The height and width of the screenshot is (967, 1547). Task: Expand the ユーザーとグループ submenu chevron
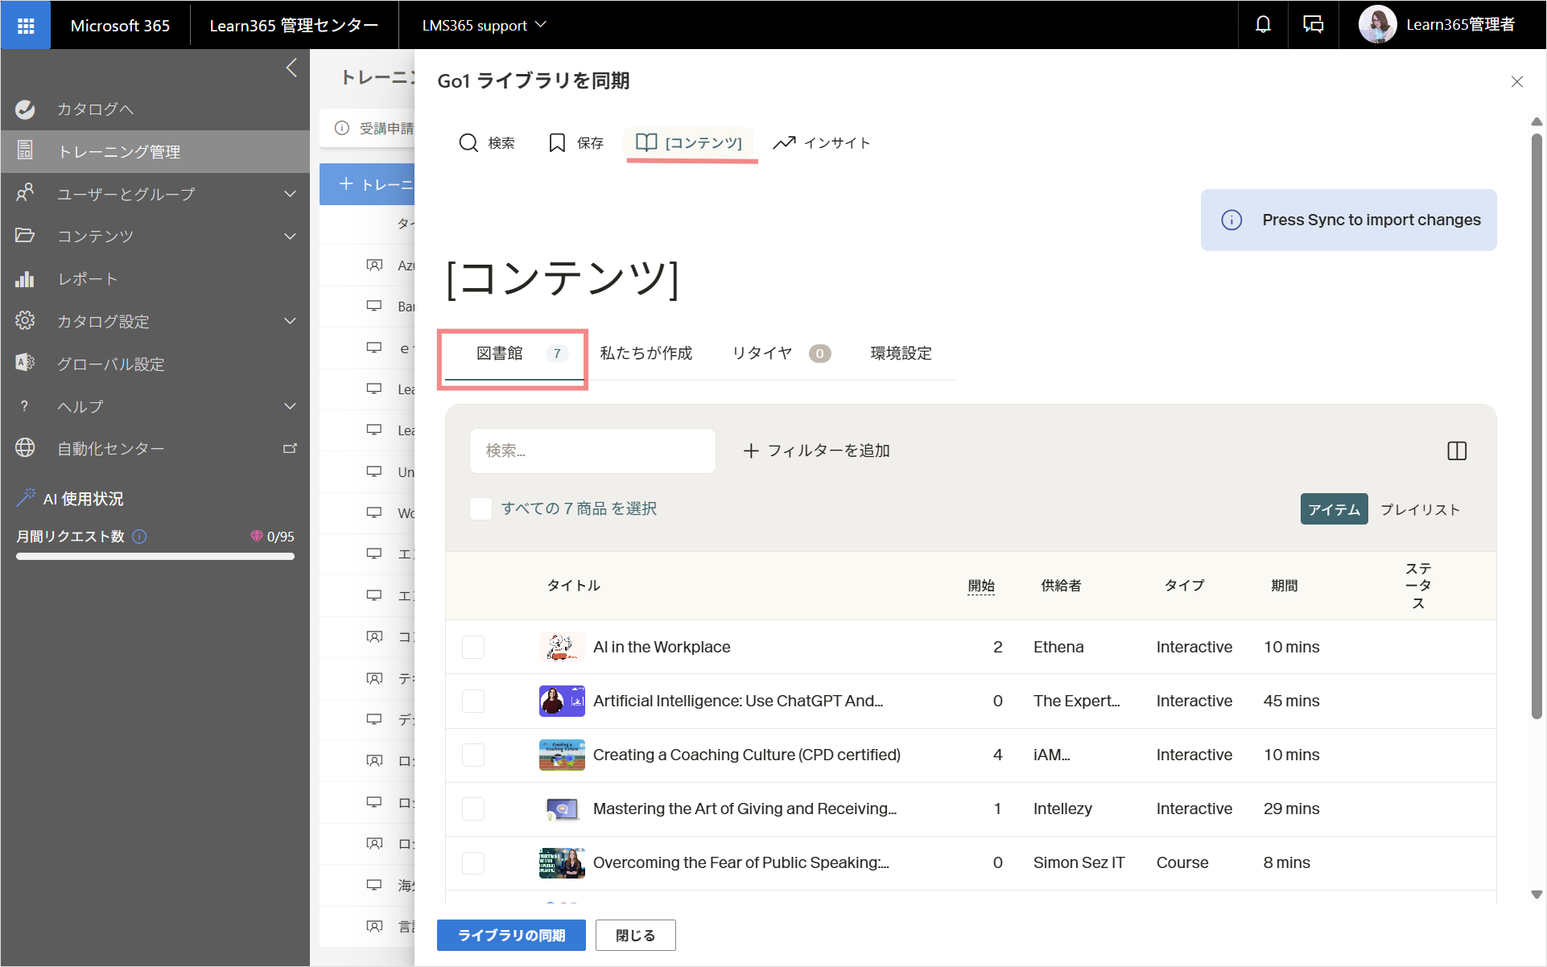(290, 194)
